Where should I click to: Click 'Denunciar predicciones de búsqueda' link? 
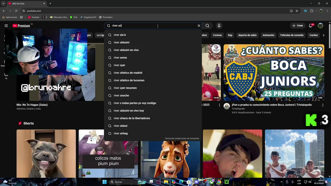[x=182, y=138]
